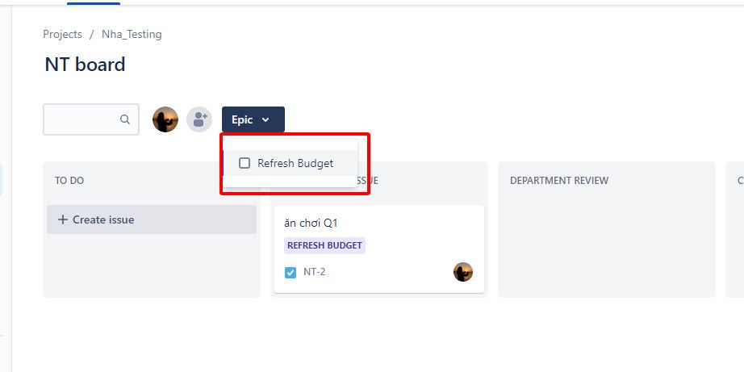Click into the board search field
The width and height of the screenshot is (744, 372).
click(x=91, y=119)
